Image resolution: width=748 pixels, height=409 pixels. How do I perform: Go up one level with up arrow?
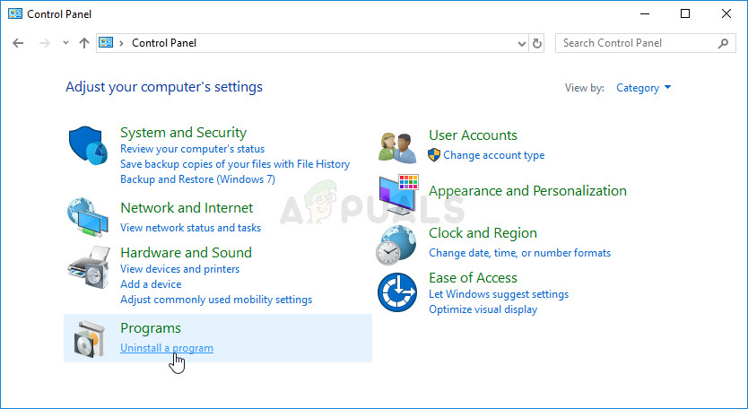[x=84, y=43]
